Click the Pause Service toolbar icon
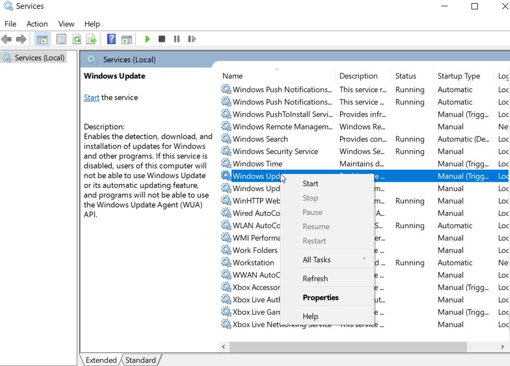Image resolution: width=510 pixels, height=366 pixels. [176, 40]
